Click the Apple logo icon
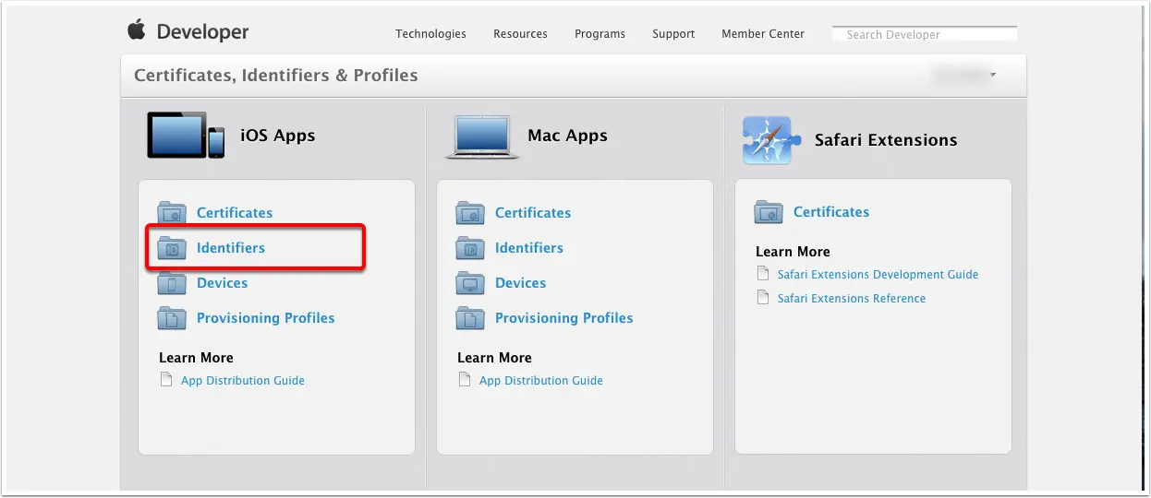The height and width of the screenshot is (498, 1151). [x=137, y=30]
